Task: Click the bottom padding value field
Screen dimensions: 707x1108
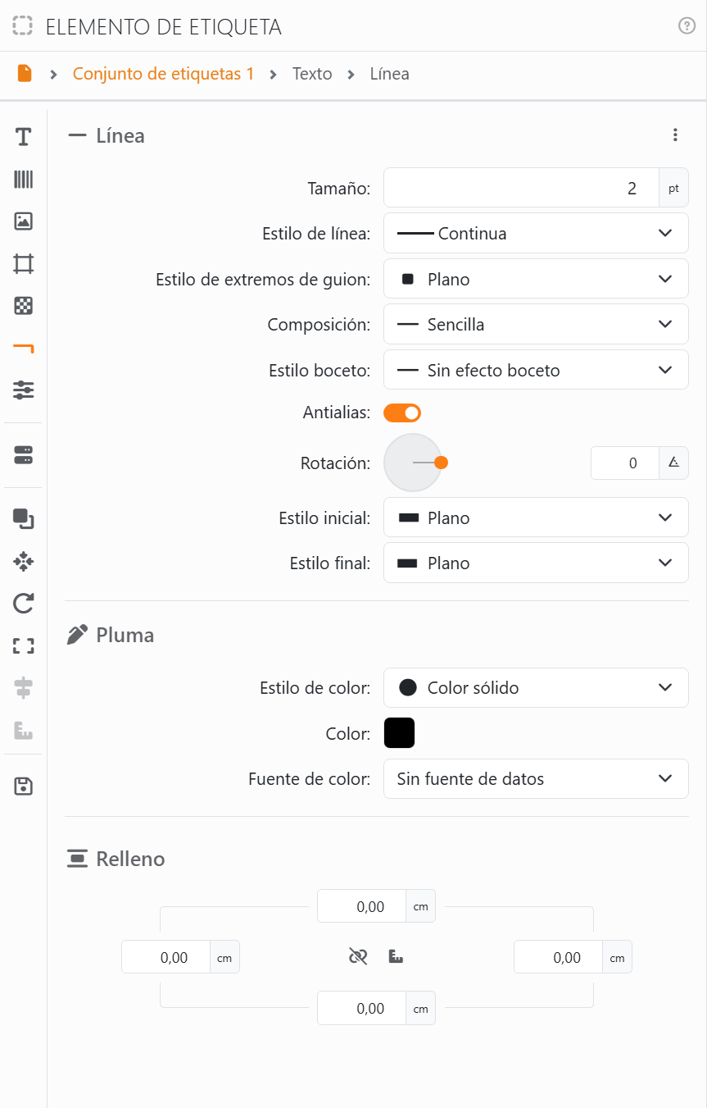Action: point(361,1008)
